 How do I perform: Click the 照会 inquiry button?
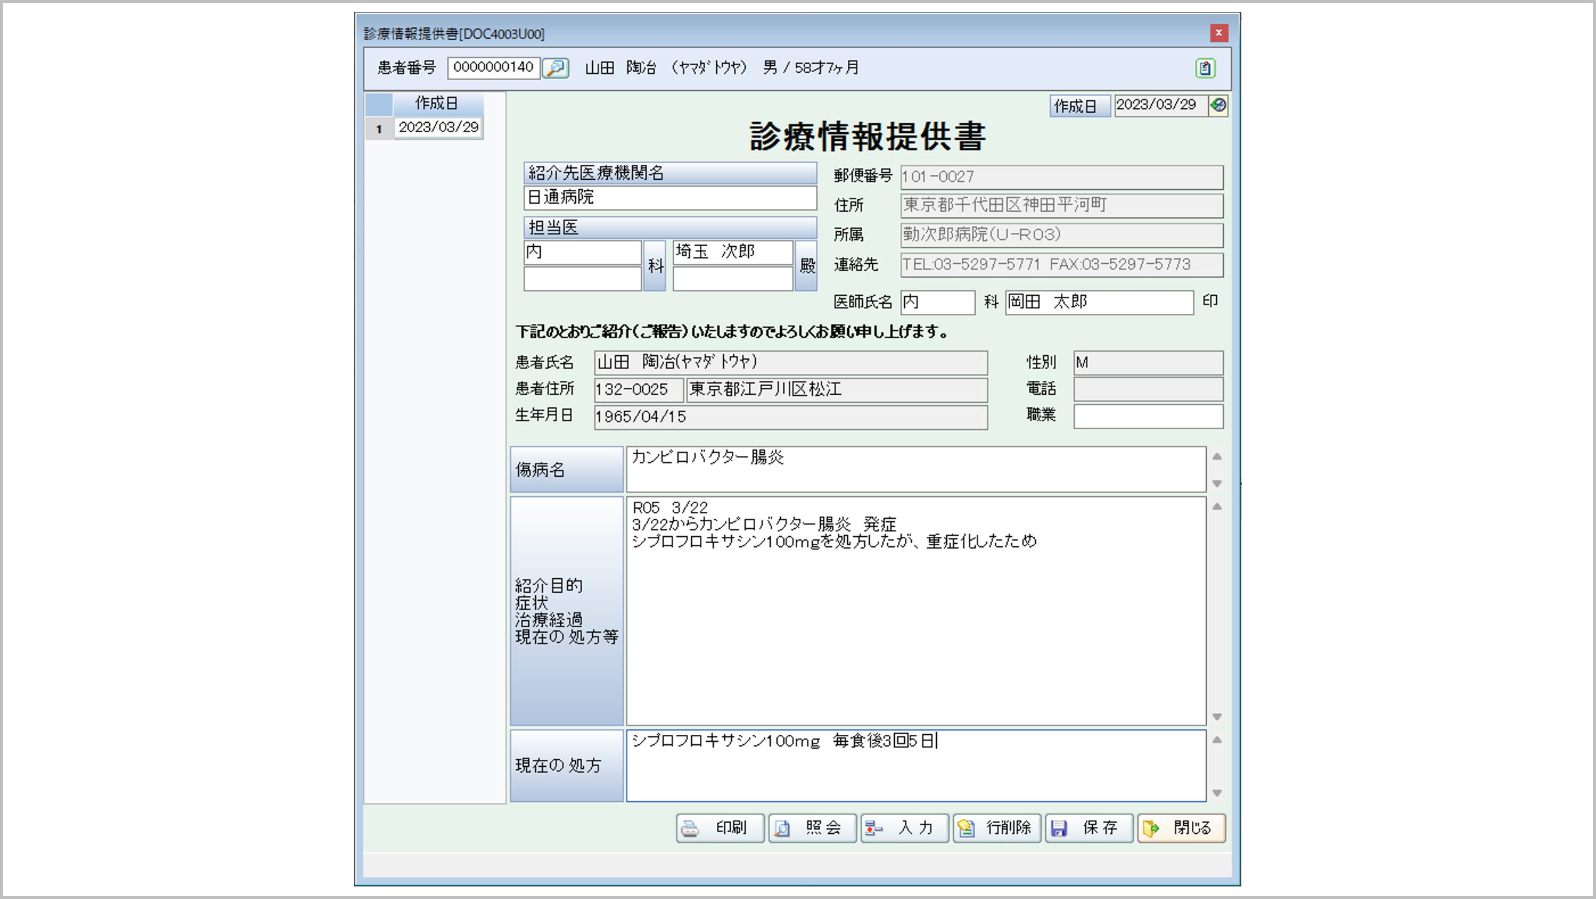coord(812,828)
